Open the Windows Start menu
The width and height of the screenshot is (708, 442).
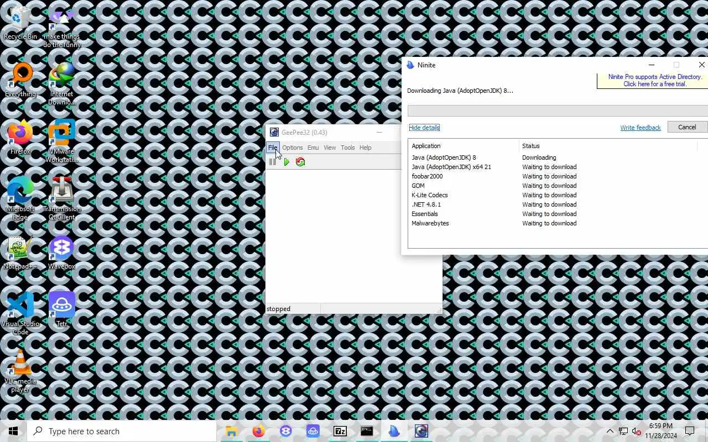click(x=13, y=431)
